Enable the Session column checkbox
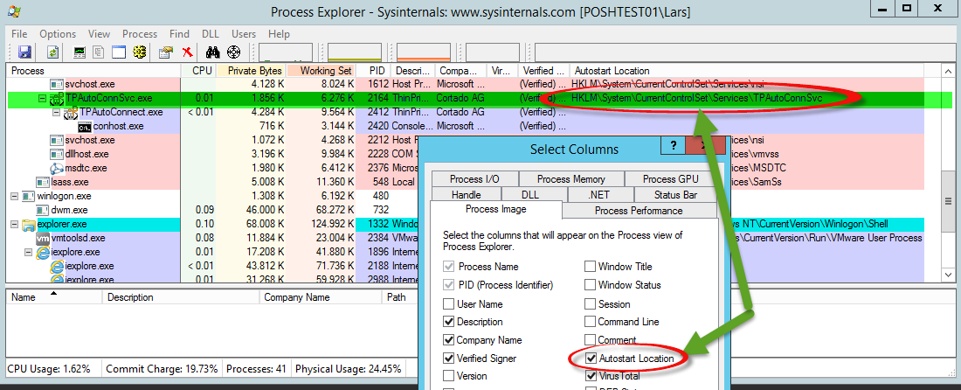Viewport: 961px width, 390px height. coord(590,303)
